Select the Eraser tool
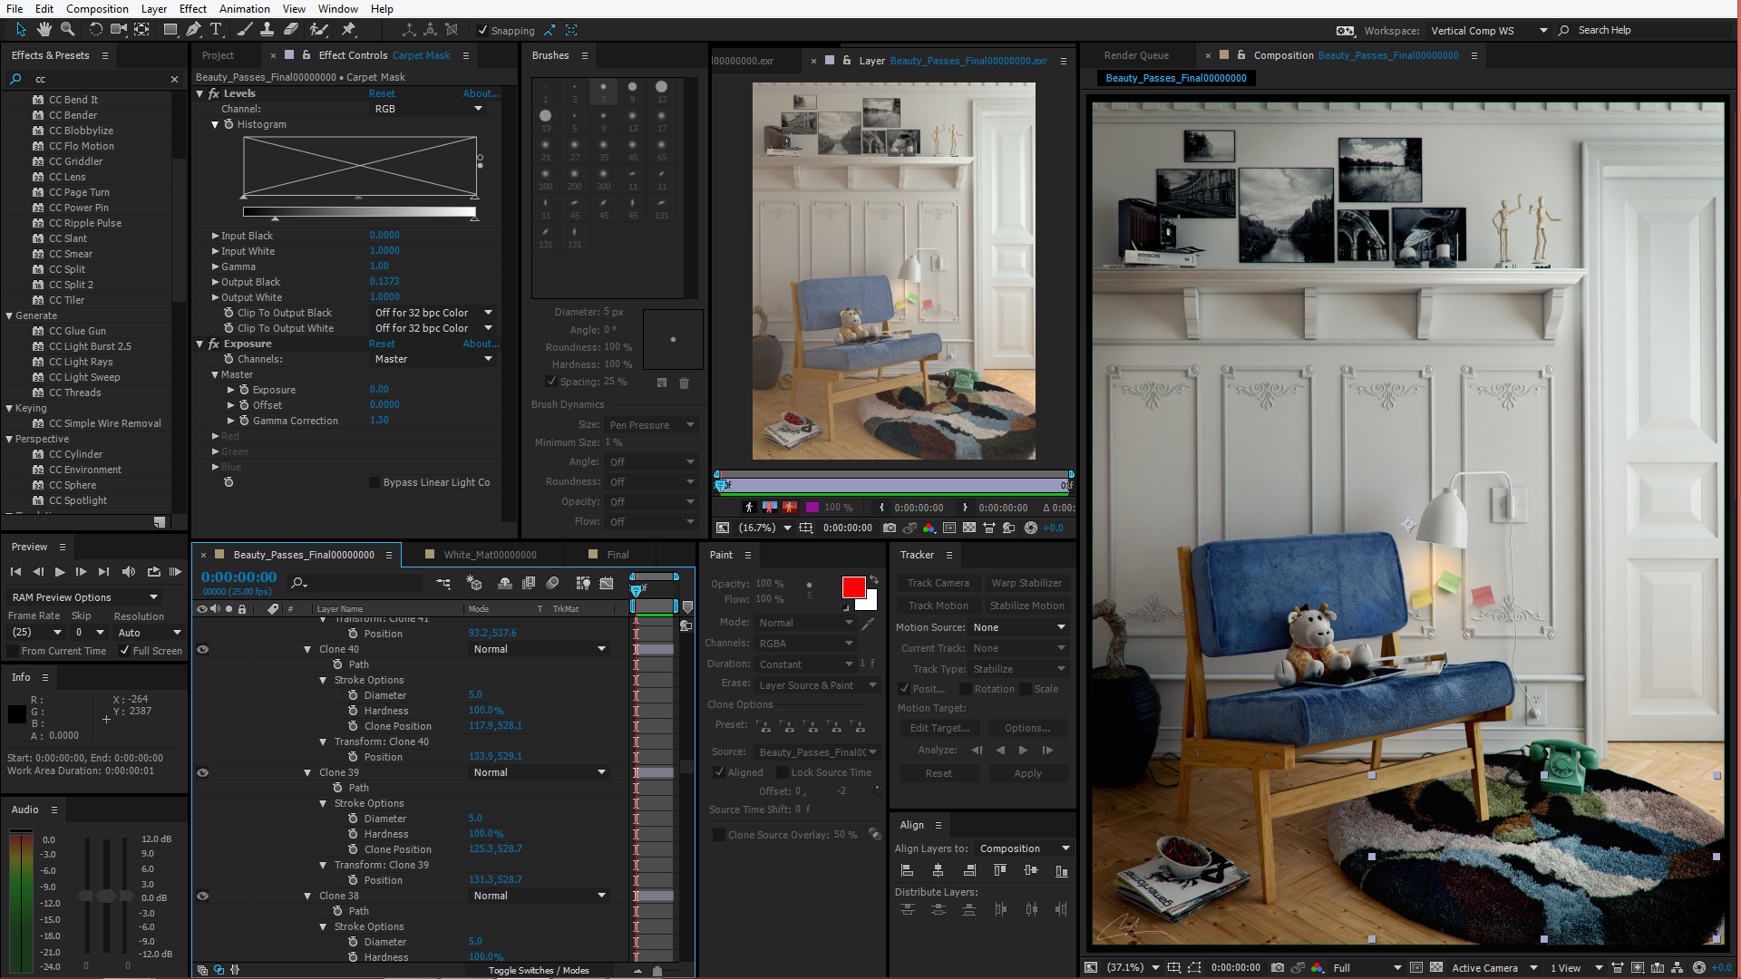The image size is (1741, 979). (291, 30)
